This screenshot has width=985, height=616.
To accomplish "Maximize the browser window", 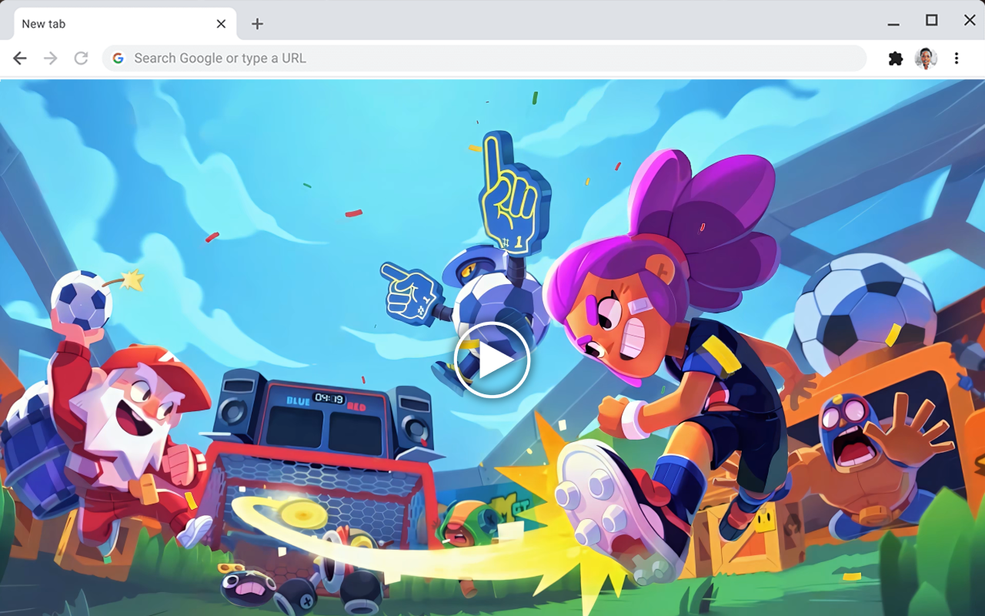I will pyautogui.click(x=932, y=20).
